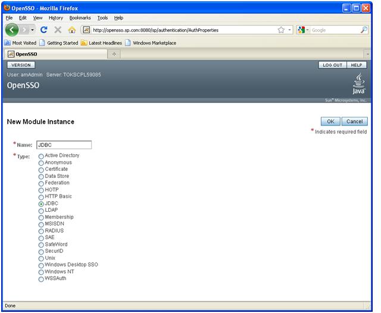
Task: Open the Getting Started bookmark
Action: 59,43
